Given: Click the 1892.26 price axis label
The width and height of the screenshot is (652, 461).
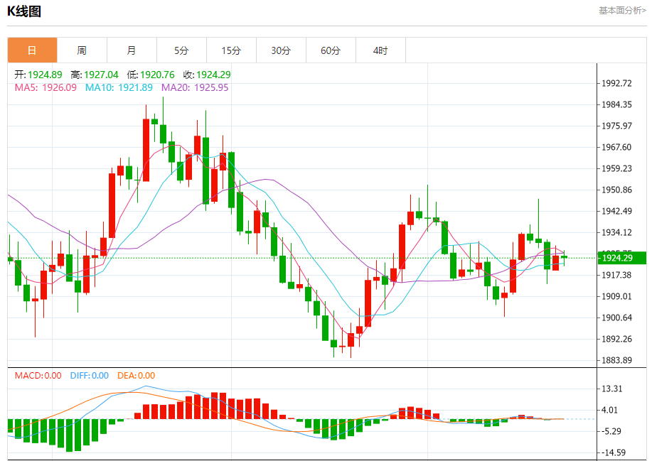Looking at the screenshot, I should click(617, 339).
